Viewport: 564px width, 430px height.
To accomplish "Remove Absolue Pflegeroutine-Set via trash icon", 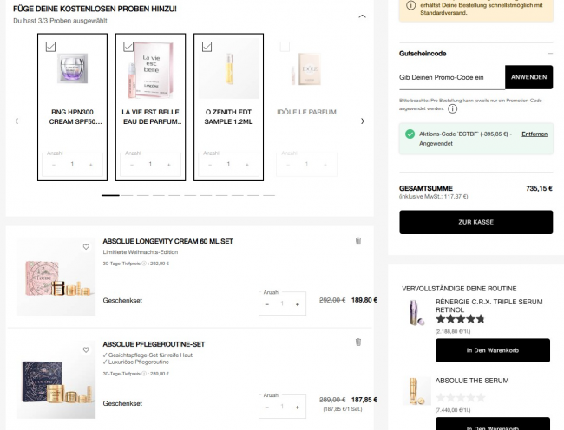I will [357, 342].
